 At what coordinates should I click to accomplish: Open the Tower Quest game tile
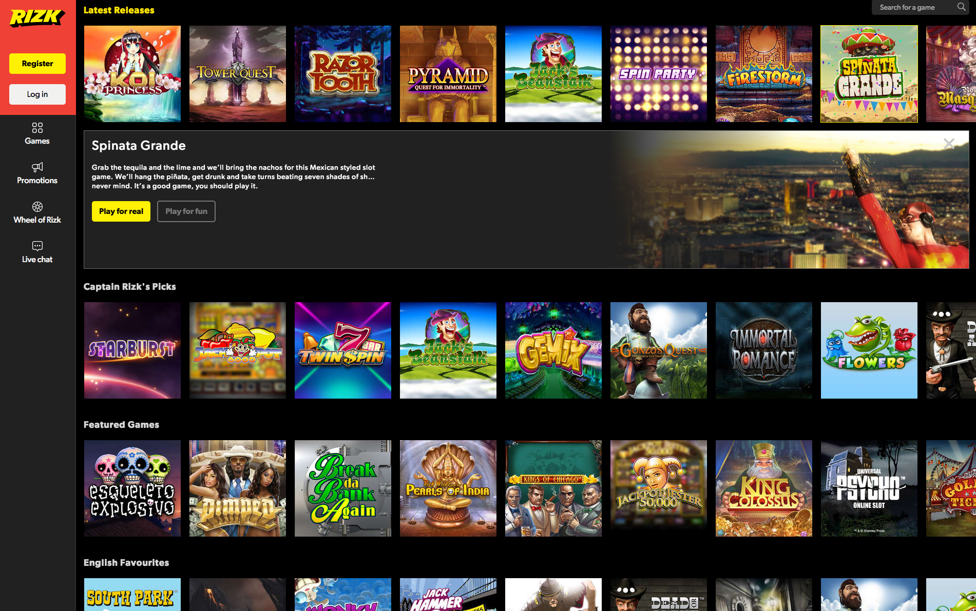[x=238, y=74]
